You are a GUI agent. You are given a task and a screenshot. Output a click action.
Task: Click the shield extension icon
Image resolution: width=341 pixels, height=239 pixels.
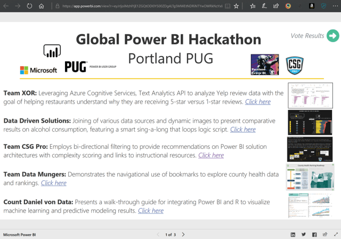click(x=323, y=6)
